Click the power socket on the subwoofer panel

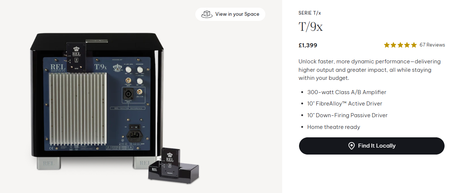pyautogui.click(x=133, y=136)
